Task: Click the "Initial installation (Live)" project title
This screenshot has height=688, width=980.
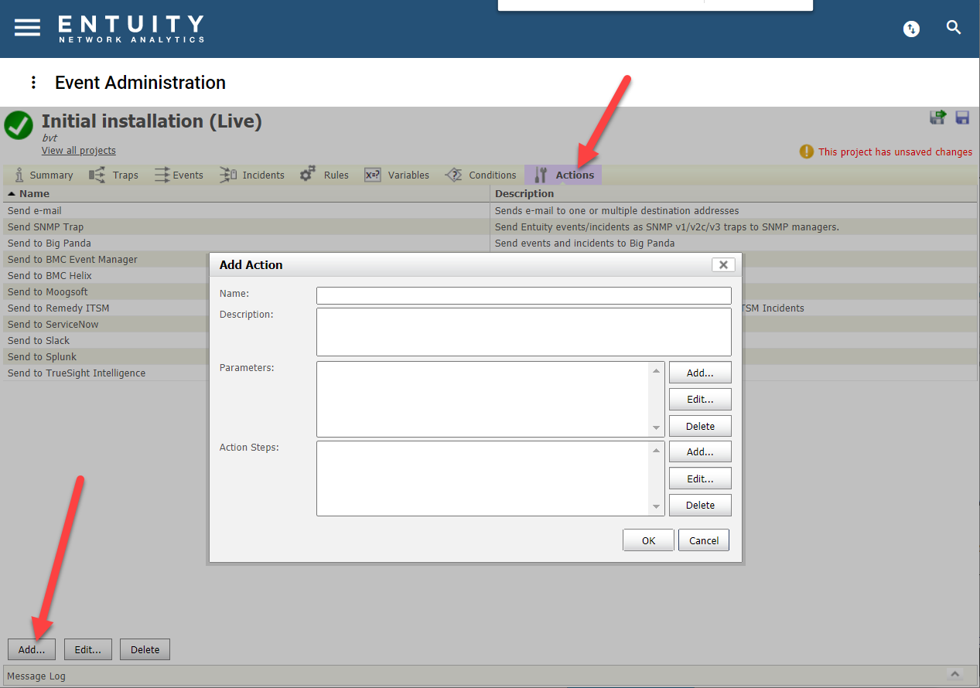Action: [152, 121]
